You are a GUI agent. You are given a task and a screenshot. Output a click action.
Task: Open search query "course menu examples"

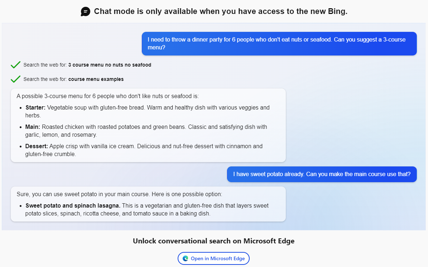click(x=96, y=79)
